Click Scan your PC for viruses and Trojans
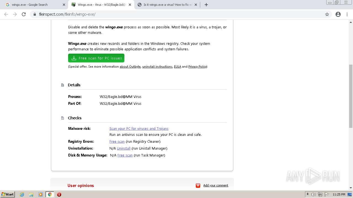This screenshot has height=198, width=353. coord(139,128)
